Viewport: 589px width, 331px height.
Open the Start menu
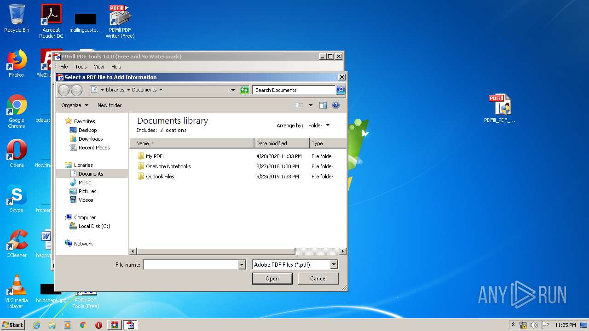click(12, 325)
